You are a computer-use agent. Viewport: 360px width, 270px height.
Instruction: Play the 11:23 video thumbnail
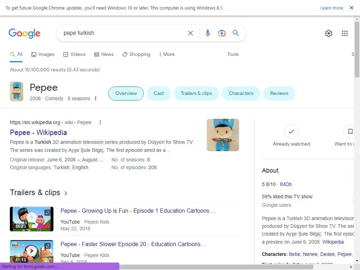(x=32, y=219)
